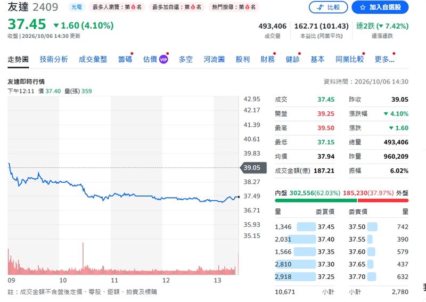Open the 最多加自選 ranking badge
Viewport: 426px width, 302px height.
177,7
